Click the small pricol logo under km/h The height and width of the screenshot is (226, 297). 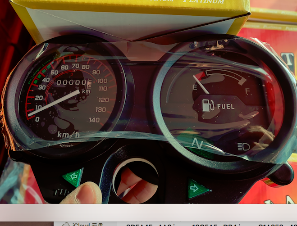point(68,145)
